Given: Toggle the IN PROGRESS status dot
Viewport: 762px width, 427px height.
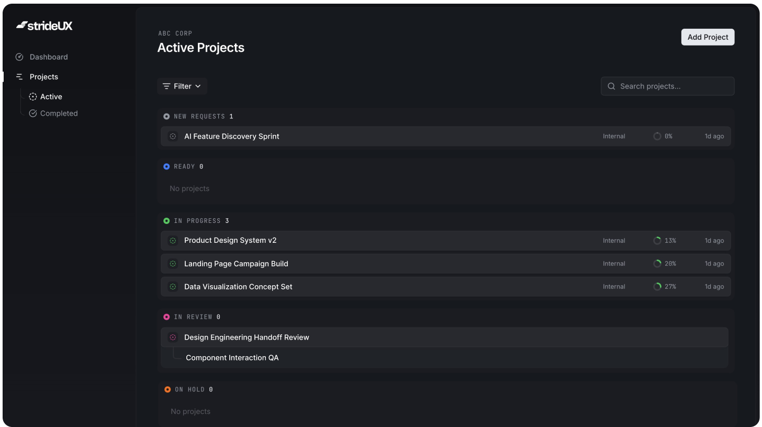Looking at the screenshot, I should 166,220.
